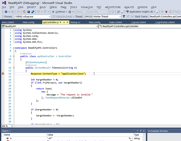Click the ReadifyAPI project icon in navigation bar
The width and height of the screenshot is (181, 141).
(x=3, y=26)
